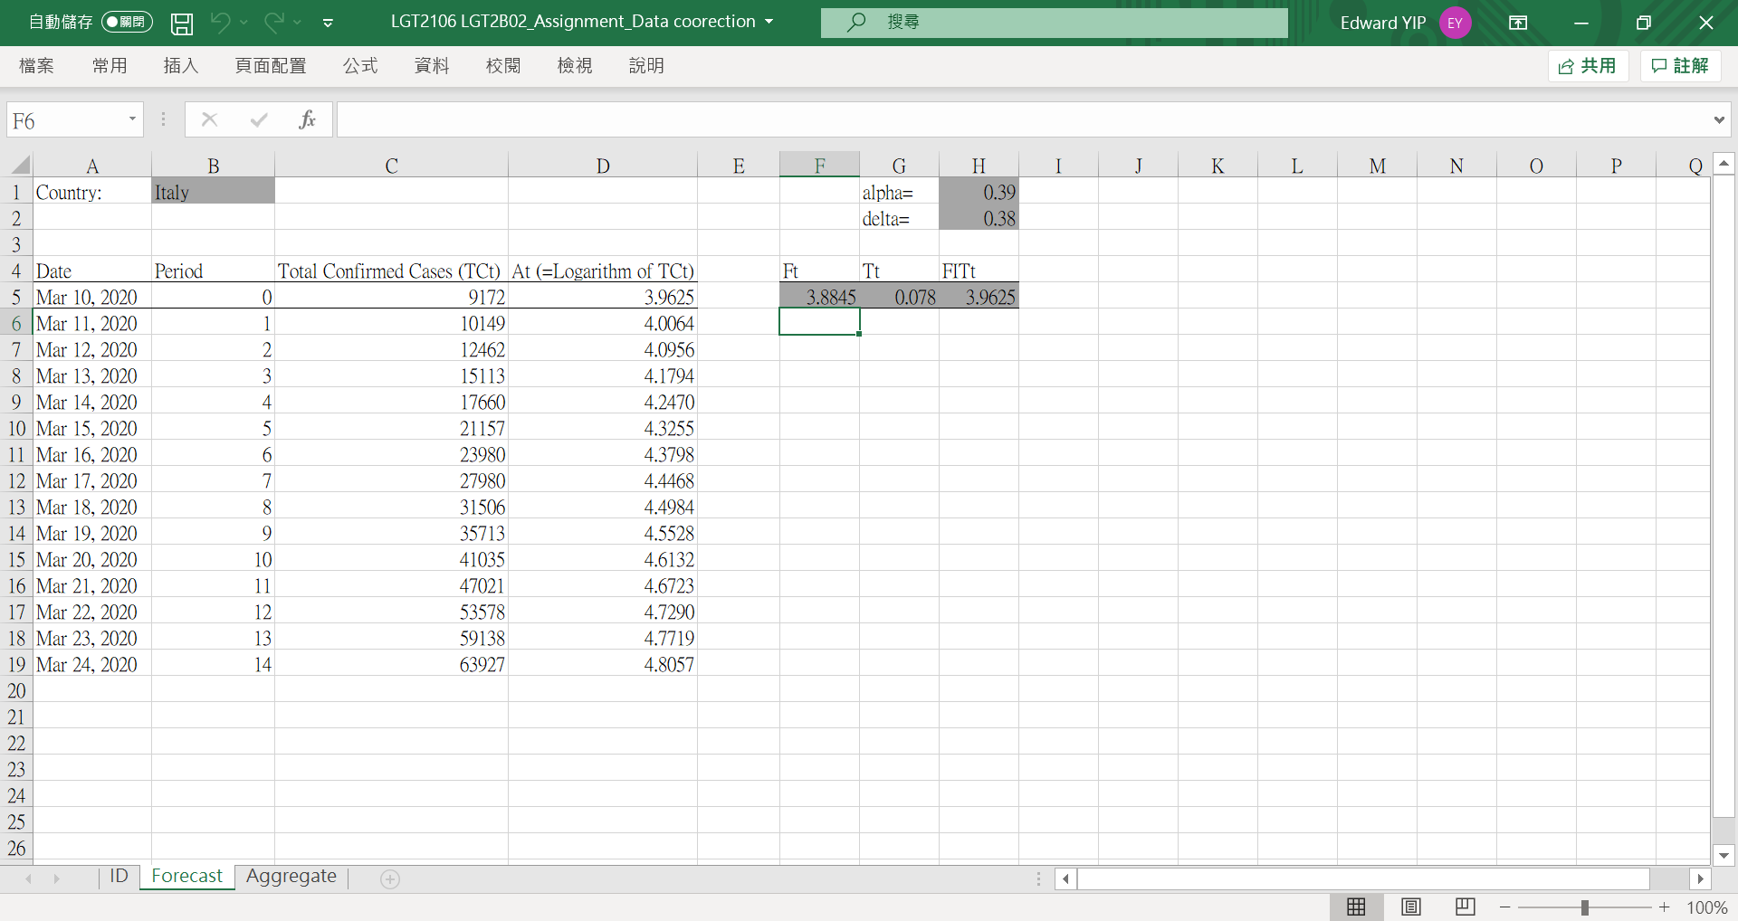
Task: Click the 共用 (Share) button
Action: click(x=1588, y=65)
